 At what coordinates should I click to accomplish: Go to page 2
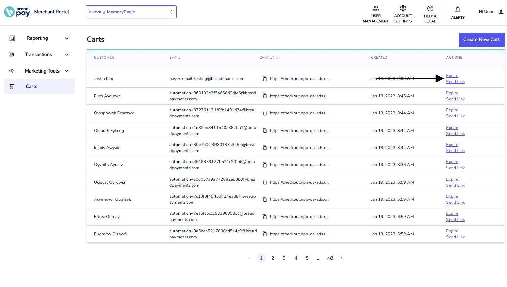(x=273, y=258)
